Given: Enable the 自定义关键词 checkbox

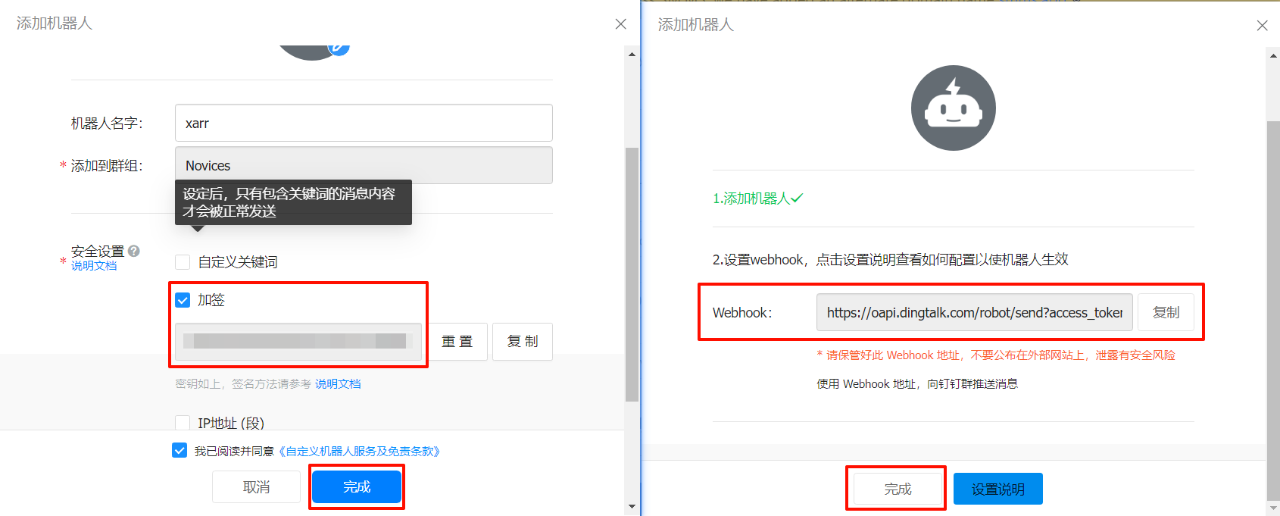Looking at the screenshot, I should 183,262.
